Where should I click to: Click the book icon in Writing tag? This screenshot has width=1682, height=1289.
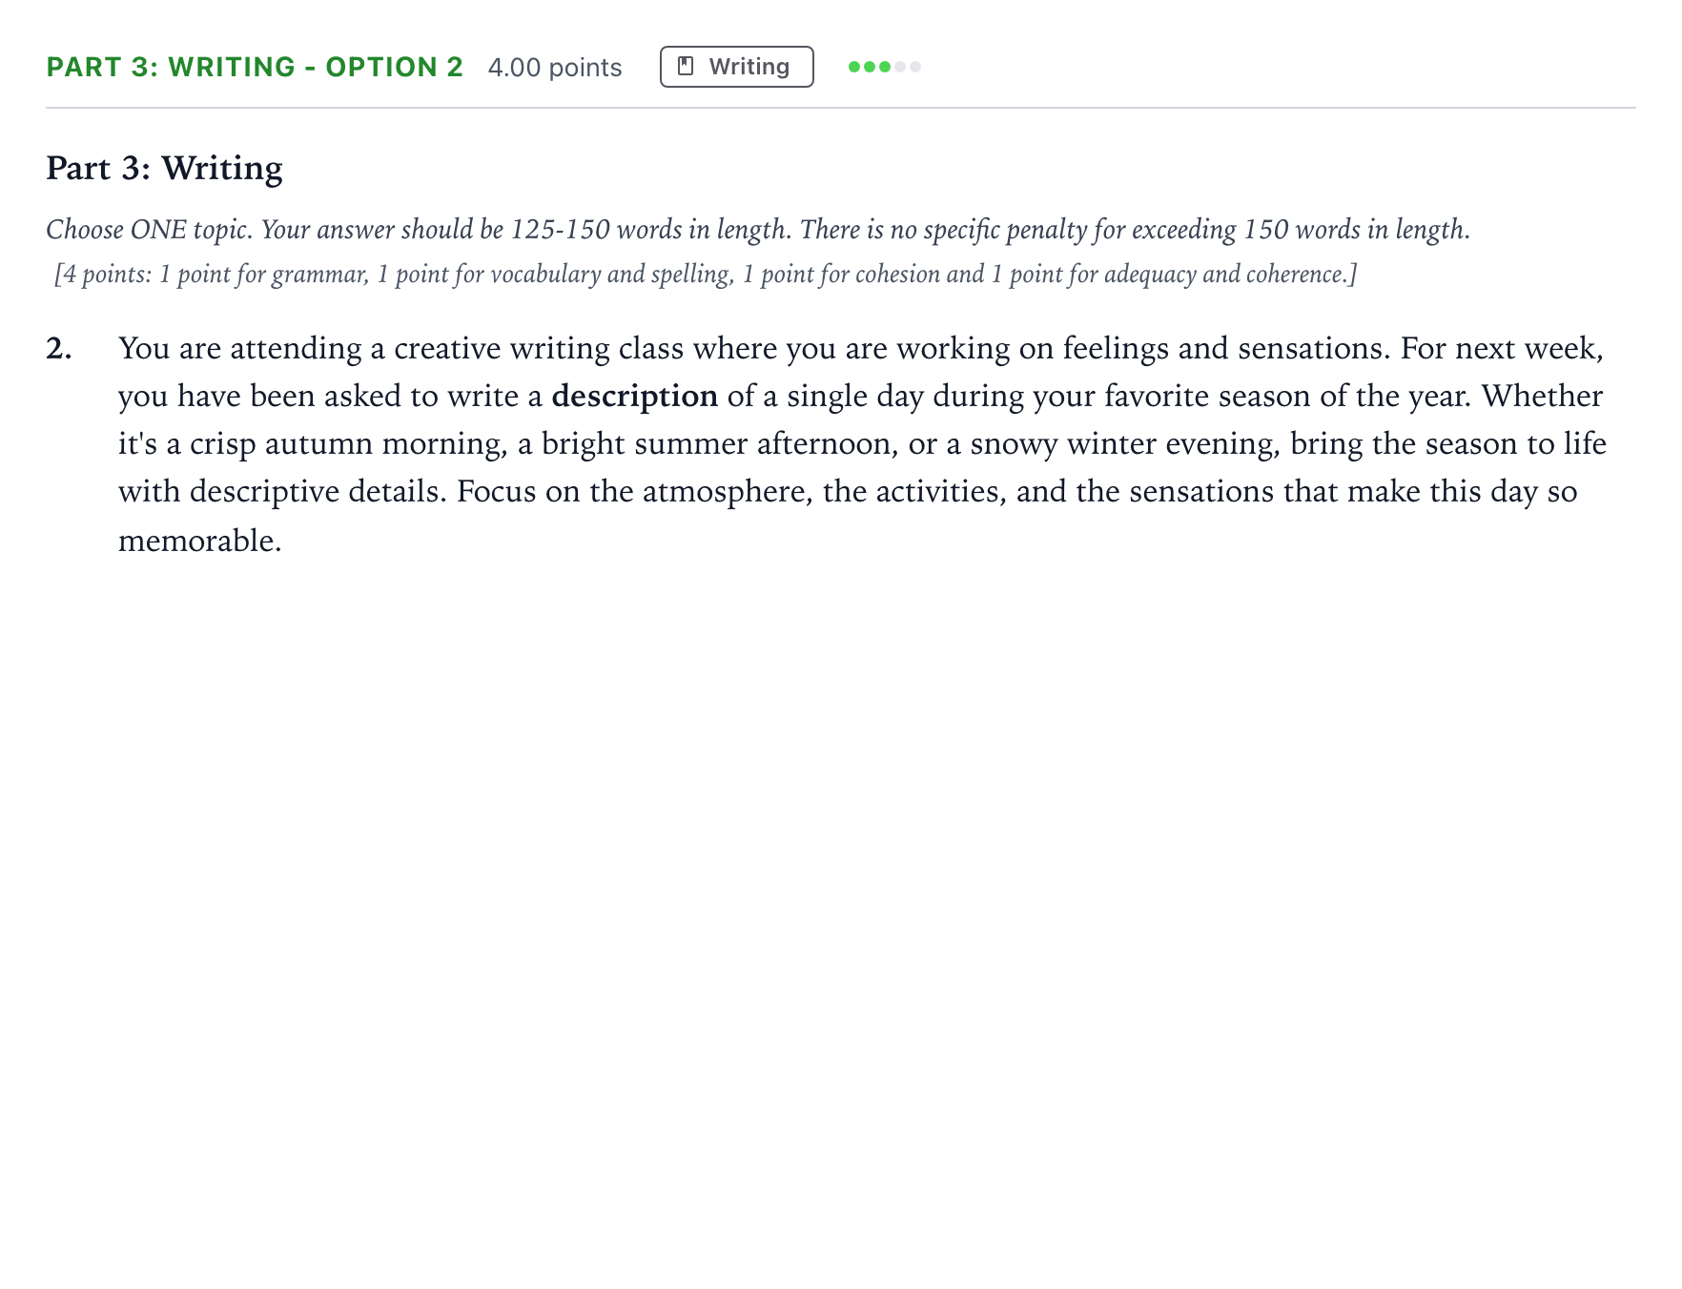686,67
